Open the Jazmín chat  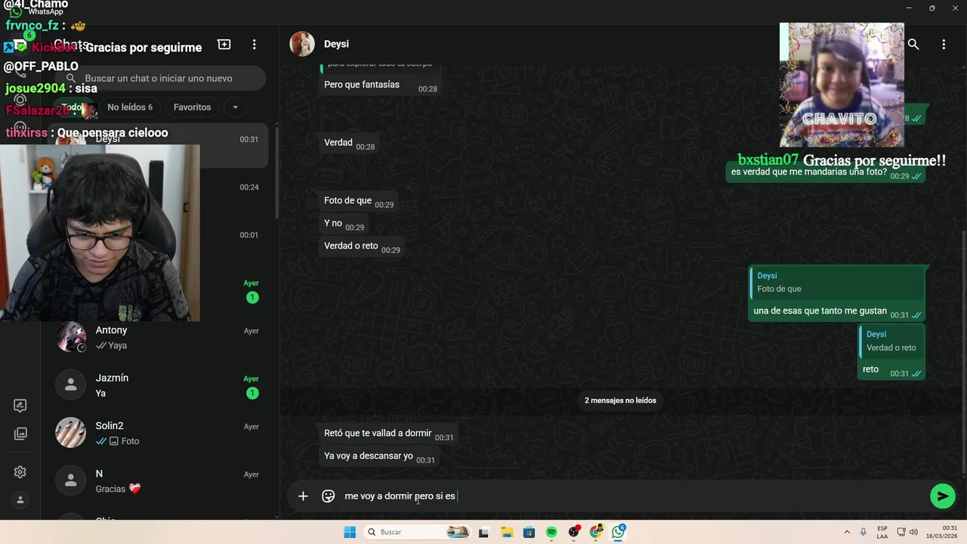[159, 385]
